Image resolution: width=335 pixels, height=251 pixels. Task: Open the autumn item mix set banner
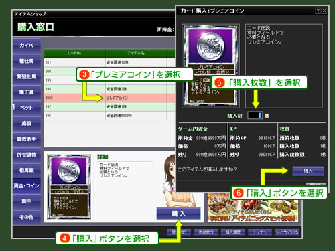coord(253,208)
